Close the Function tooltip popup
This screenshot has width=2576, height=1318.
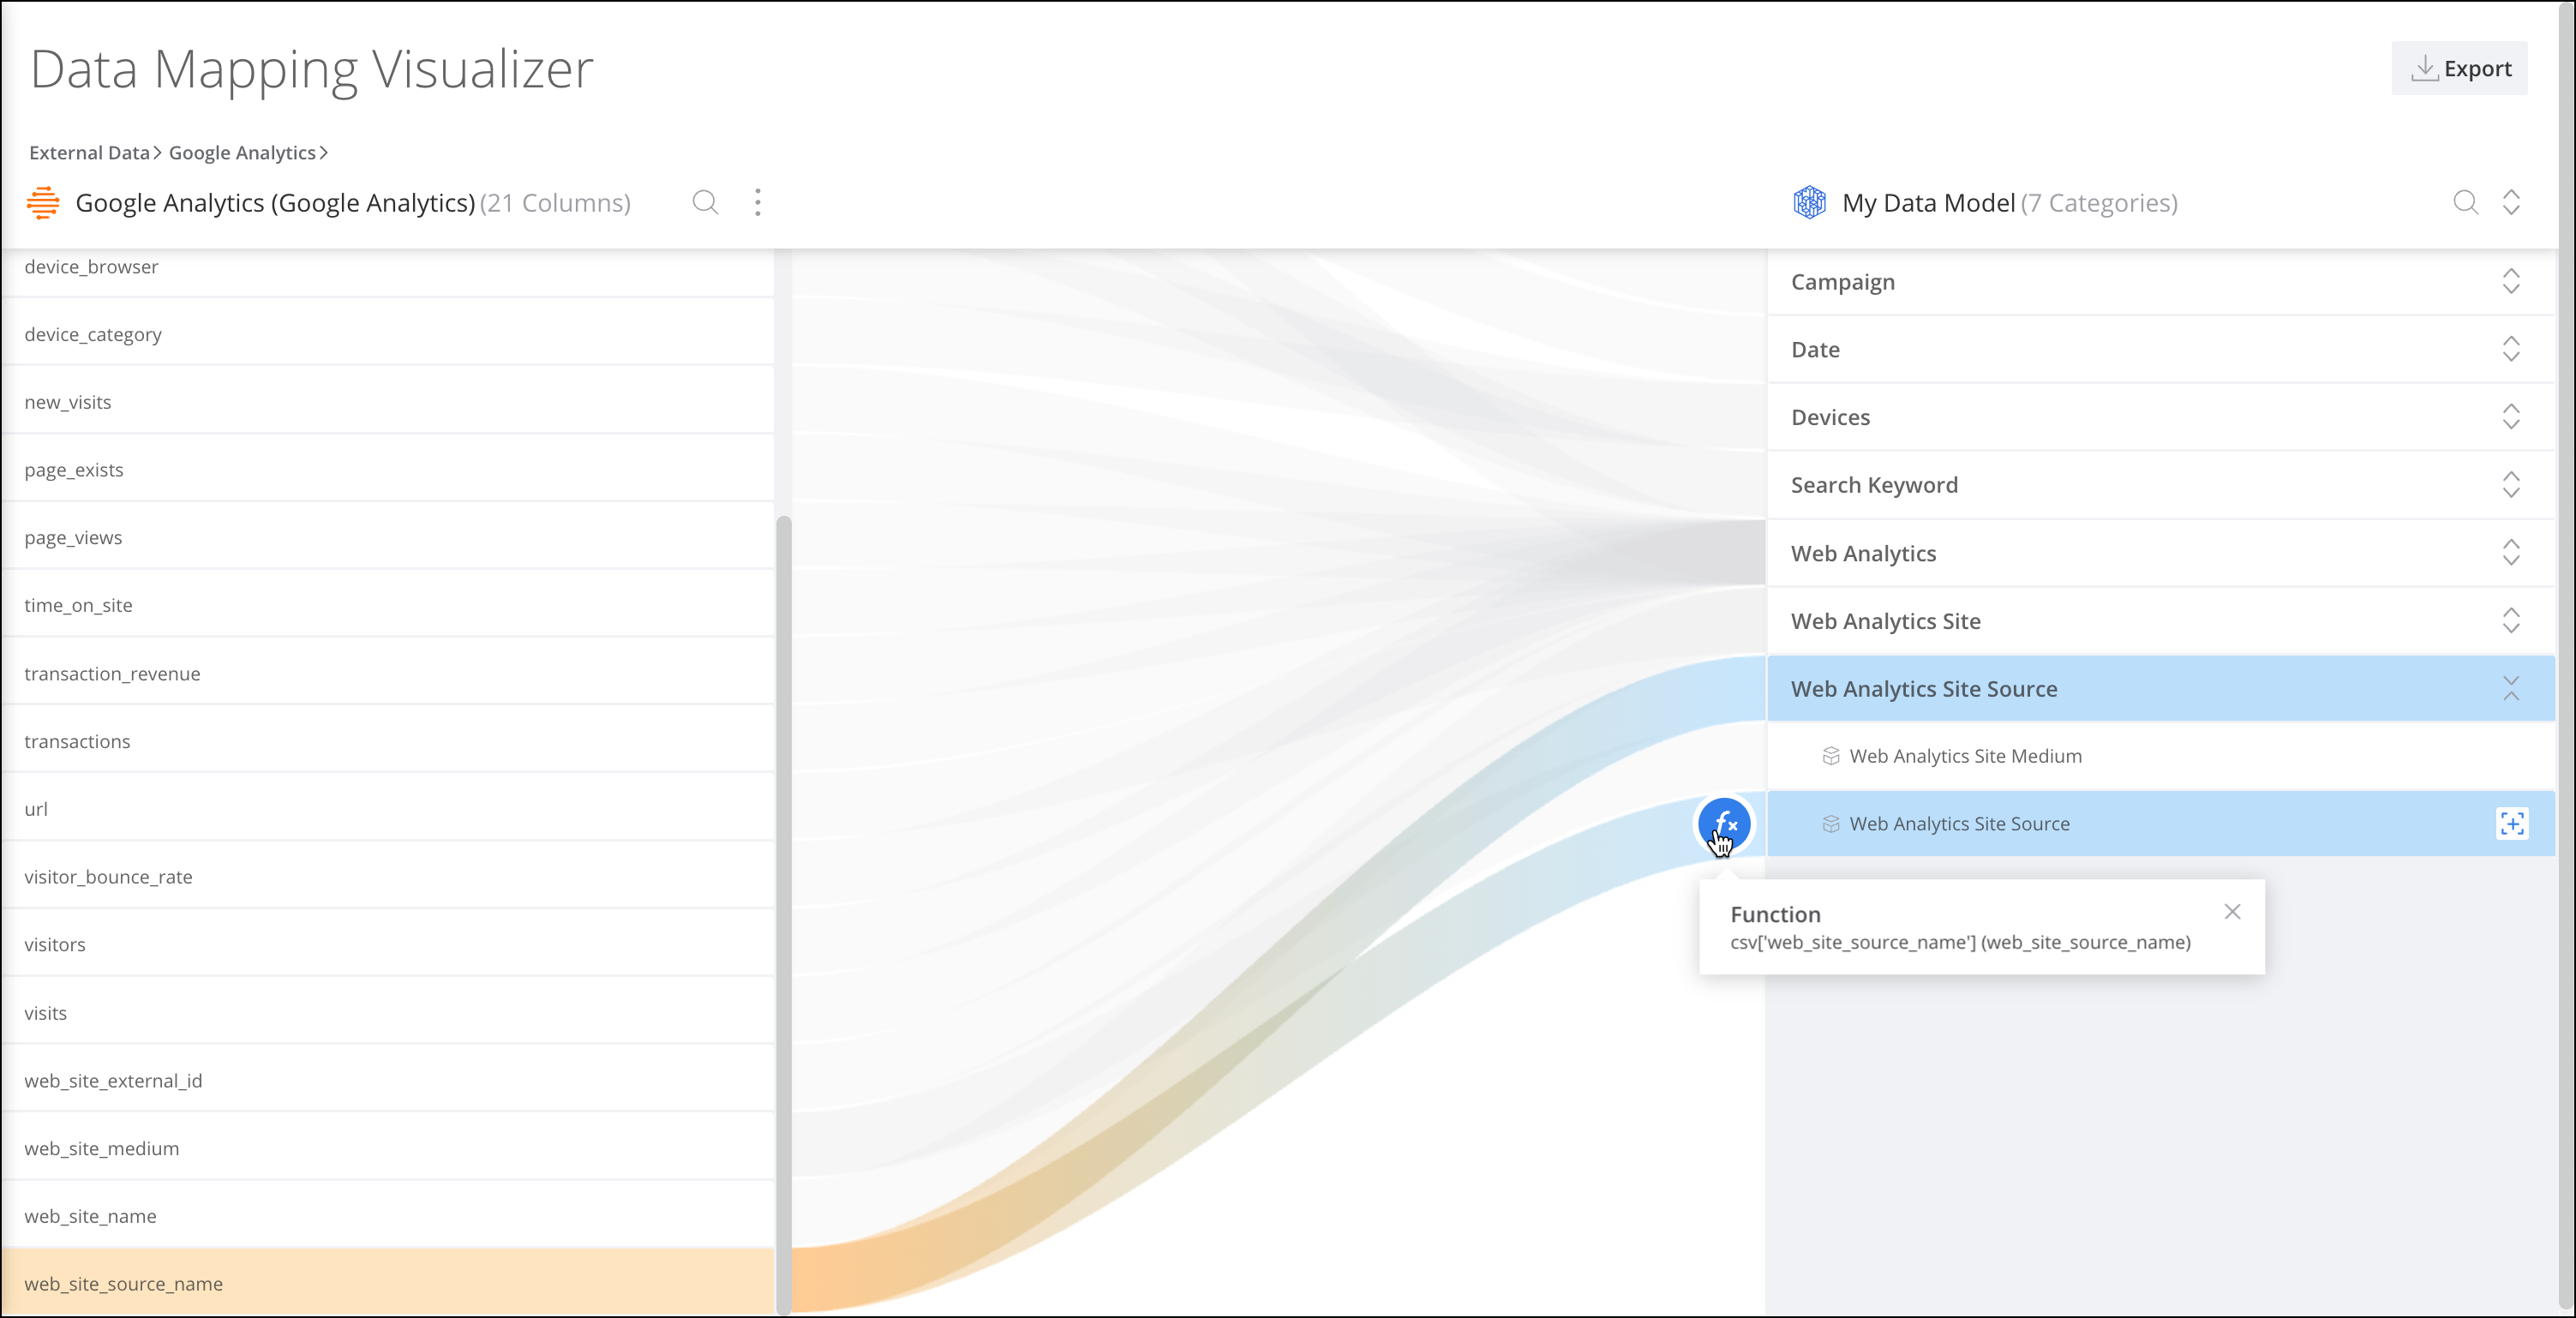pyautogui.click(x=2232, y=911)
